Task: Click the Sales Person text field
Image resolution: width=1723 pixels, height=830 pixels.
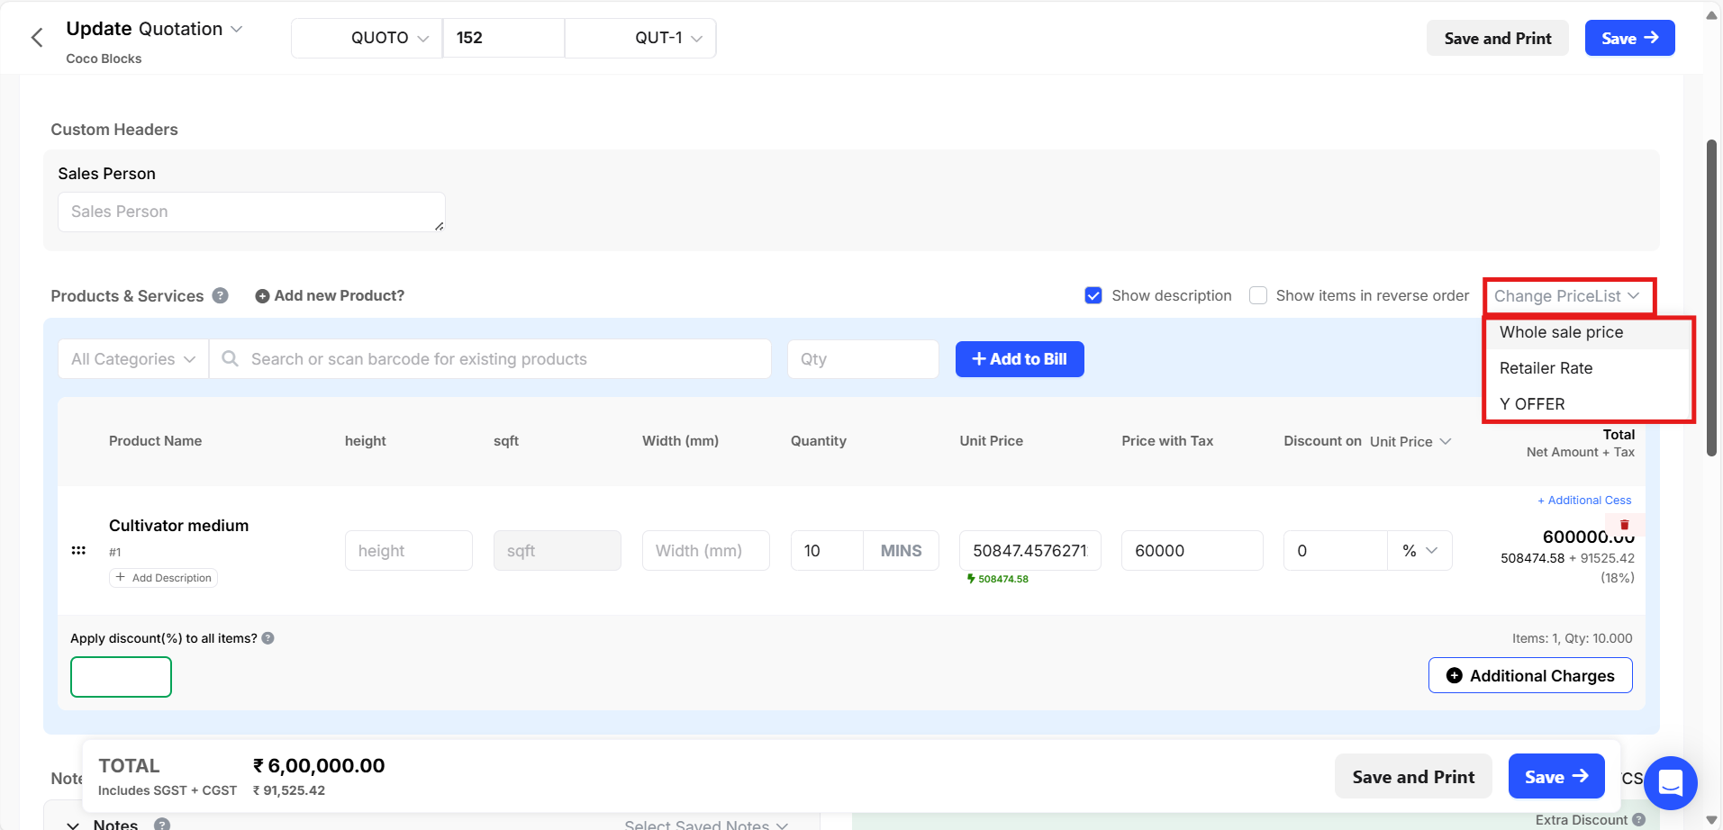Action: click(x=251, y=212)
